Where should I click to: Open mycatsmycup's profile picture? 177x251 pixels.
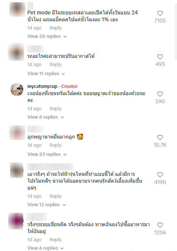point(17,90)
